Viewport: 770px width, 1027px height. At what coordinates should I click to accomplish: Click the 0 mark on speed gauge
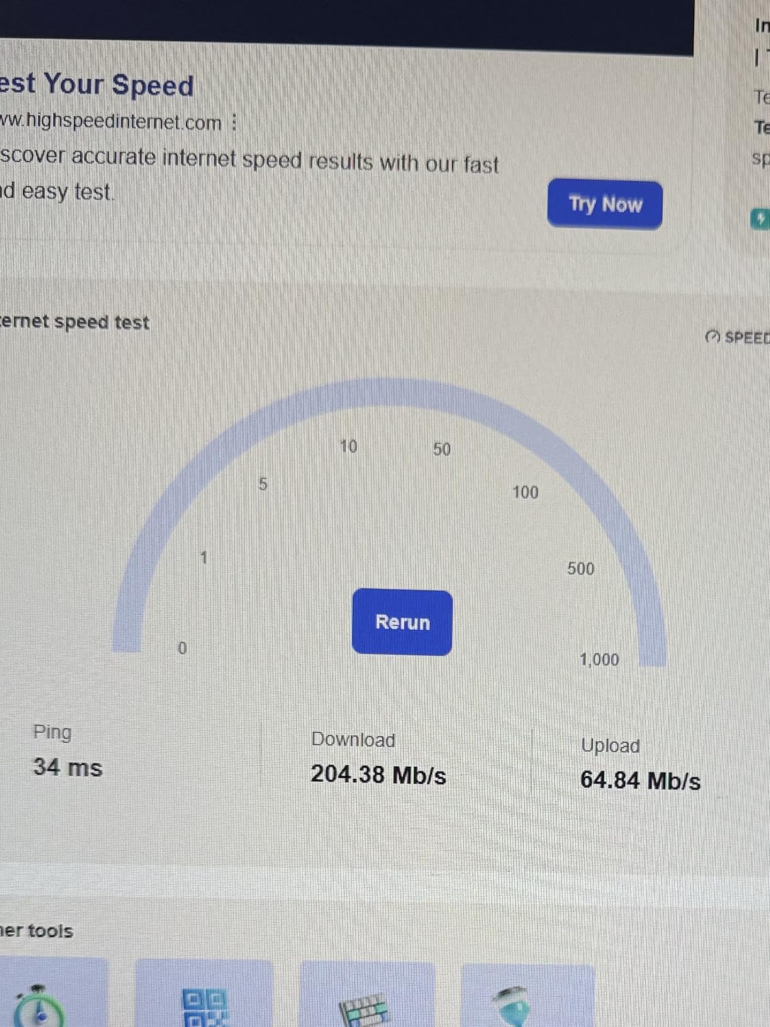(x=182, y=648)
